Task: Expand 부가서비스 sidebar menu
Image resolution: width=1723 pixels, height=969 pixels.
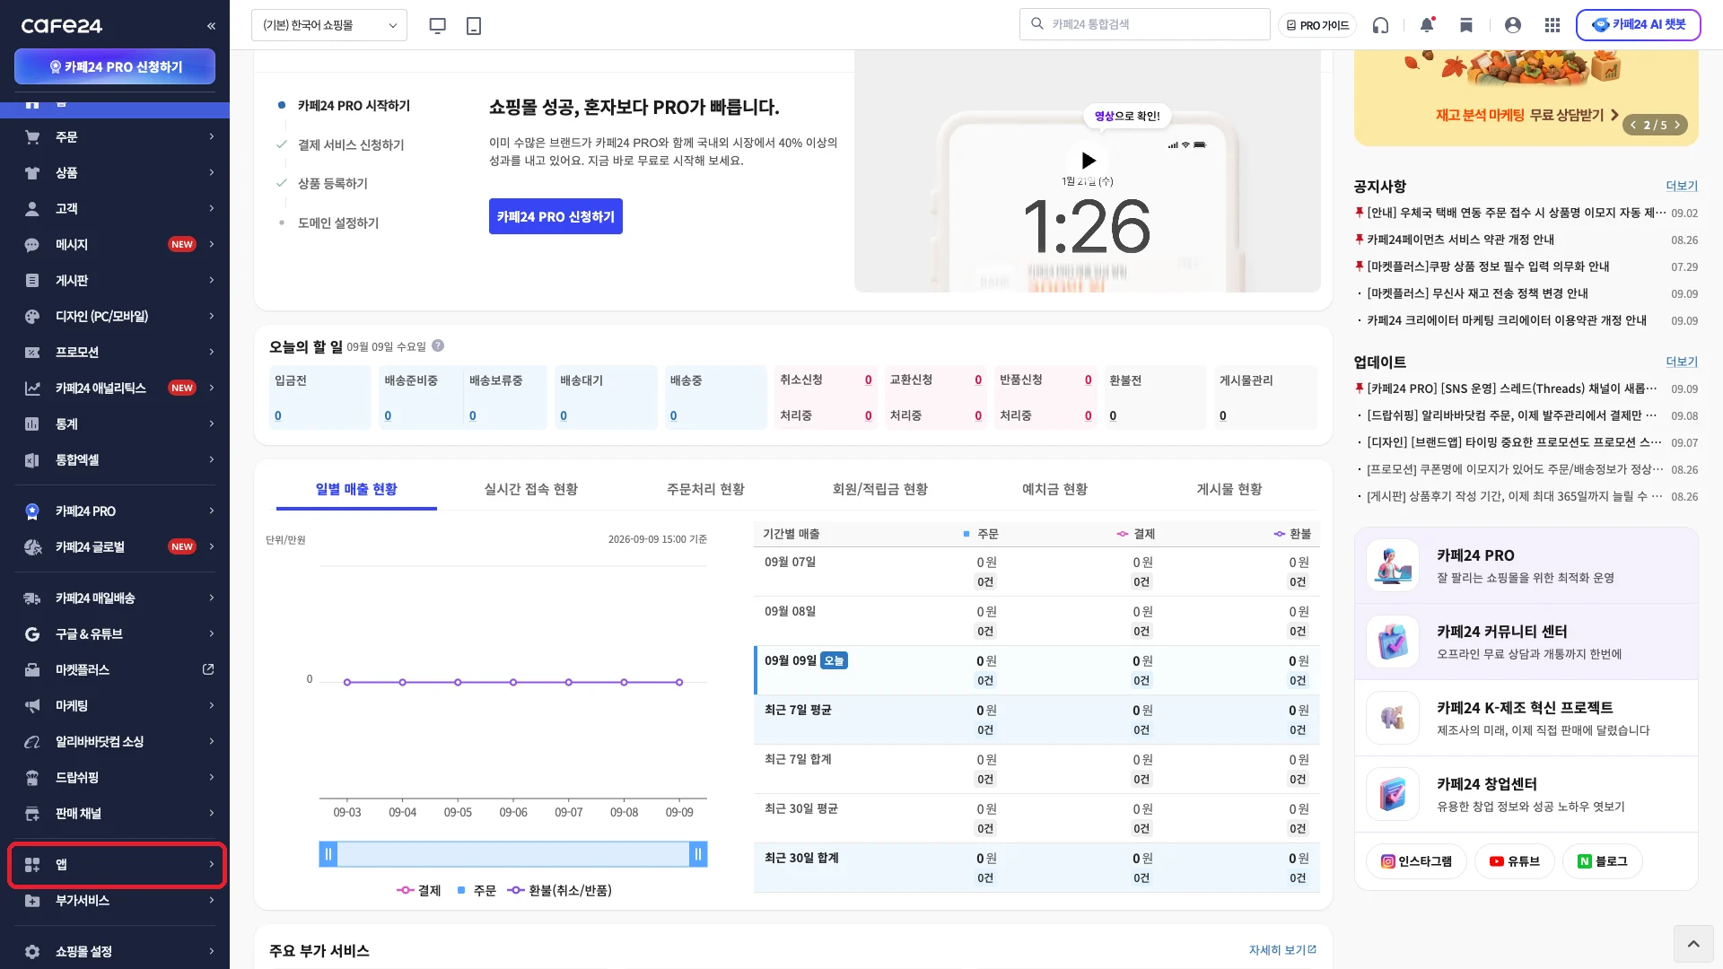Action: [115, 901]
